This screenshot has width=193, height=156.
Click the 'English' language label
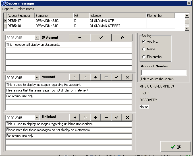(144, 93)
